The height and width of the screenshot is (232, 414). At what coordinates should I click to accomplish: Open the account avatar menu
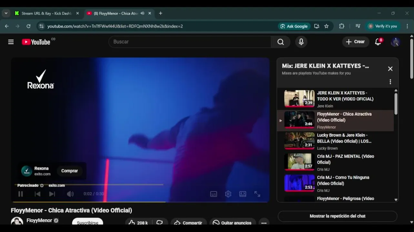[396, 42]
